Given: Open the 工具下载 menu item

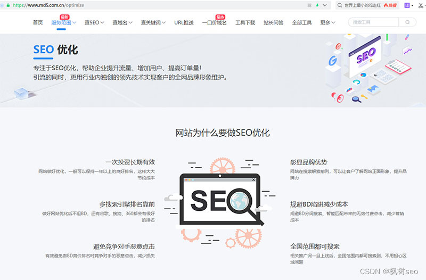Looking at the screenshot, I should [x=245, y=22].
